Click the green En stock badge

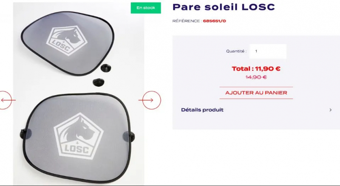point(146,8)
